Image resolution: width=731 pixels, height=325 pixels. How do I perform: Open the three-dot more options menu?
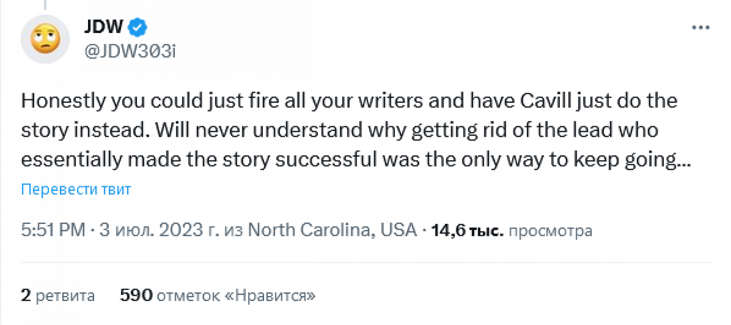(x=700, y=28)
